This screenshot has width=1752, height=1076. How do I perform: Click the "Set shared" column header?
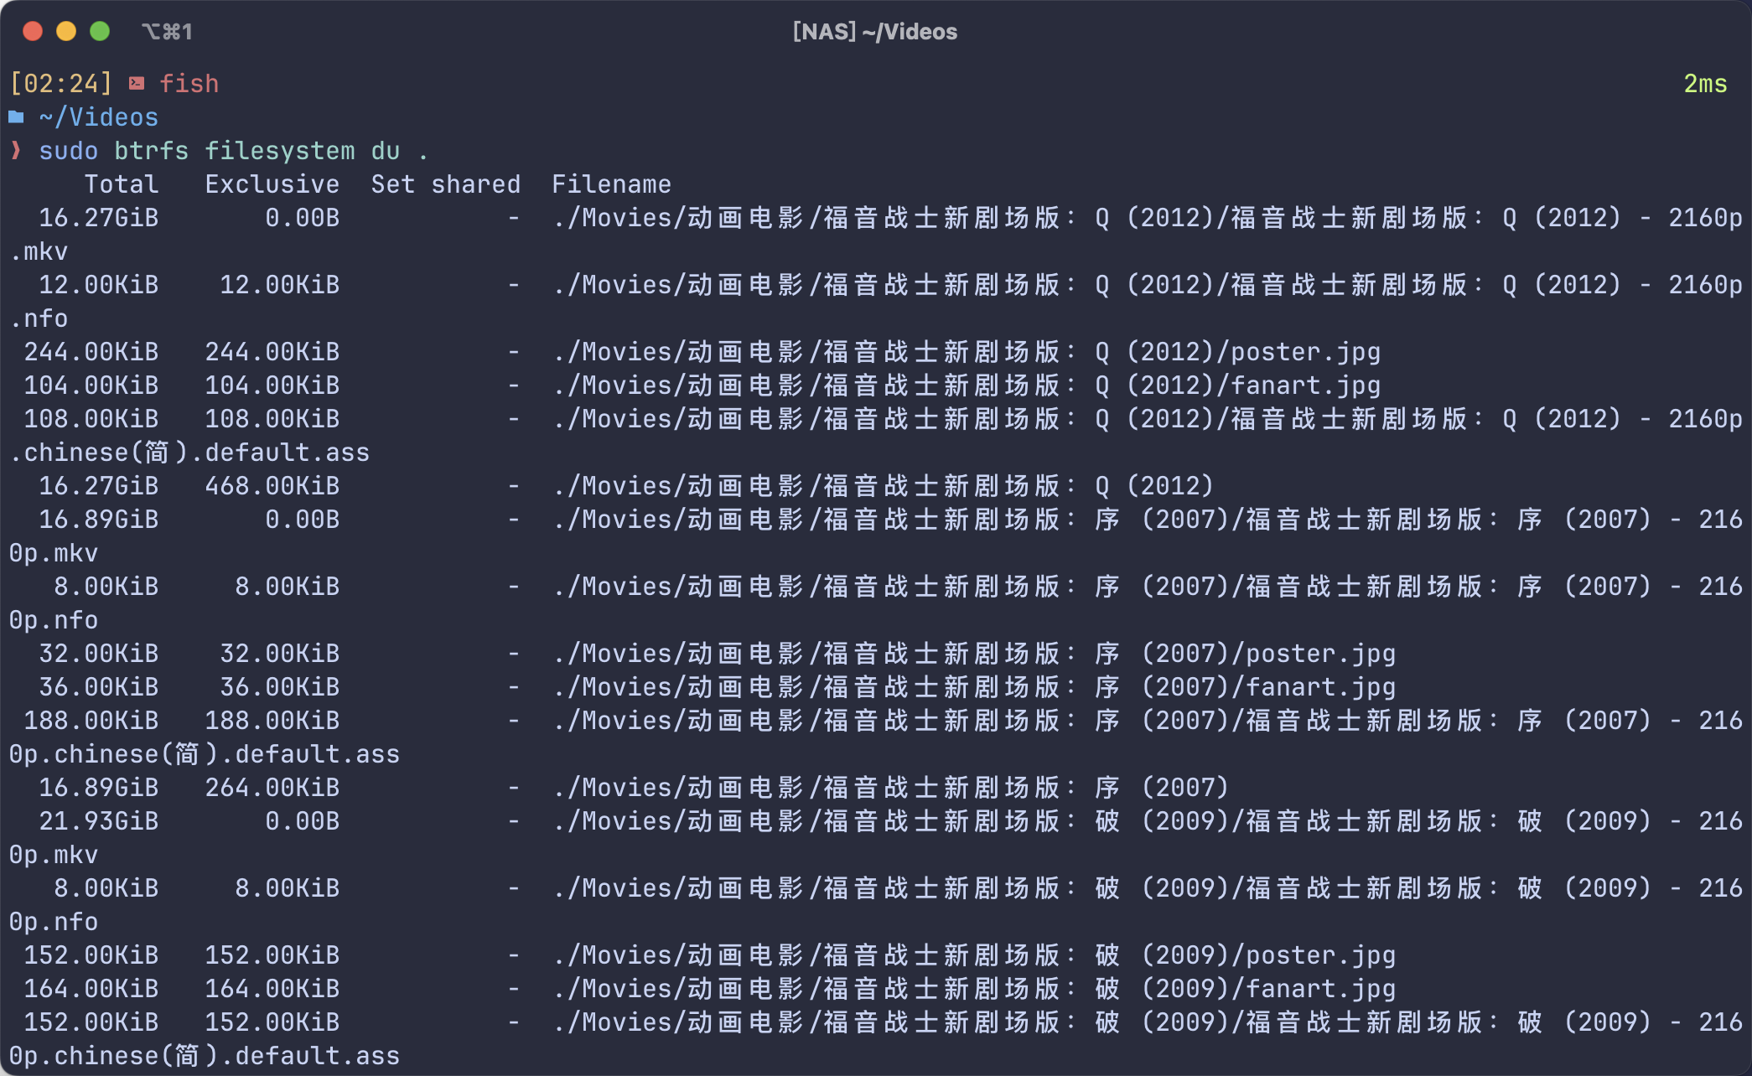(x=445, y=184)
